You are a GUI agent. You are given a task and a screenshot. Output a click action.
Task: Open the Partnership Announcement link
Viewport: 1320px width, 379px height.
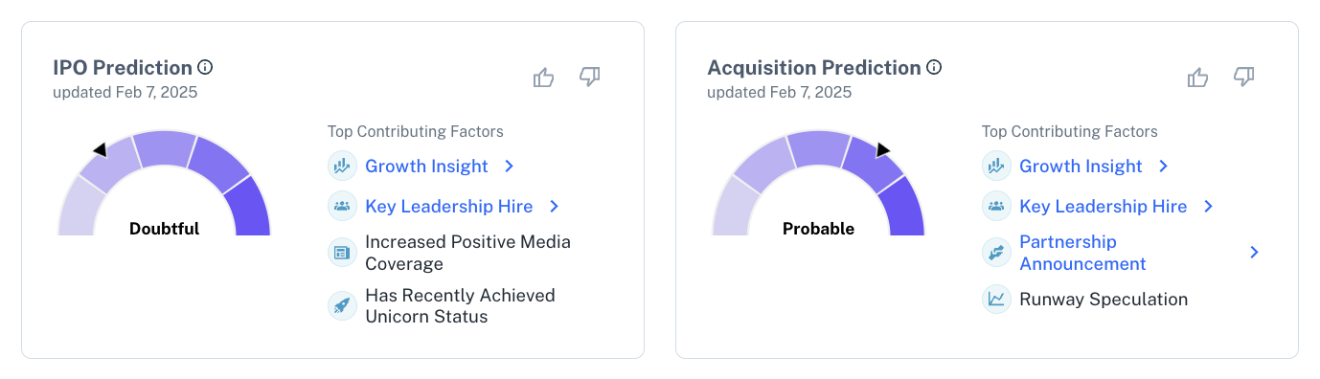coord(1082,253)
